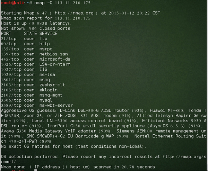The image size is (208, 171).
Task: Click the Aggressive OS guesses text
Action: (x=28, y=110)
